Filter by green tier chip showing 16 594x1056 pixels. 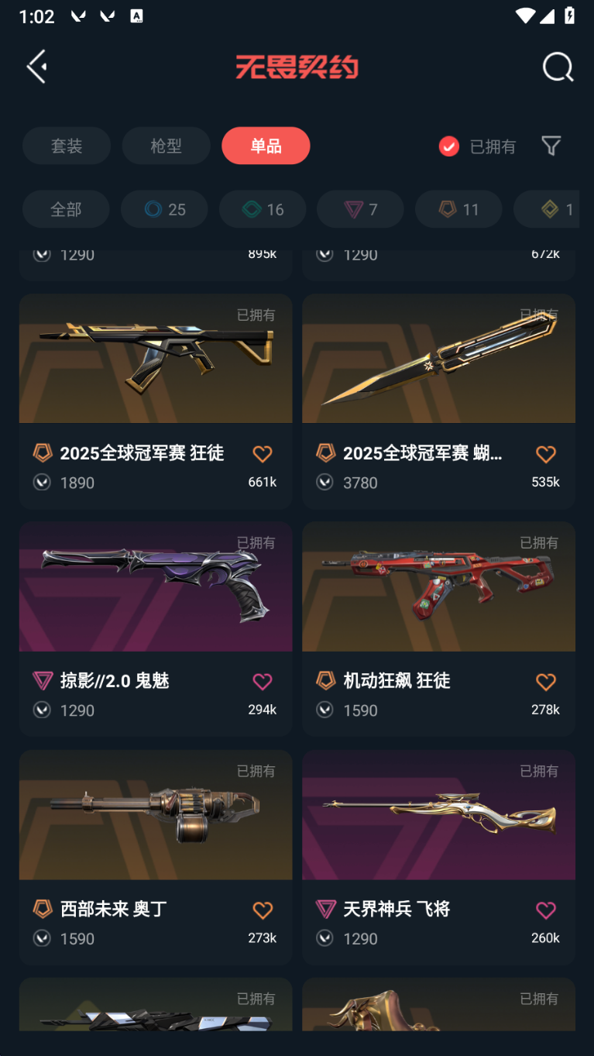coord(263,209)
